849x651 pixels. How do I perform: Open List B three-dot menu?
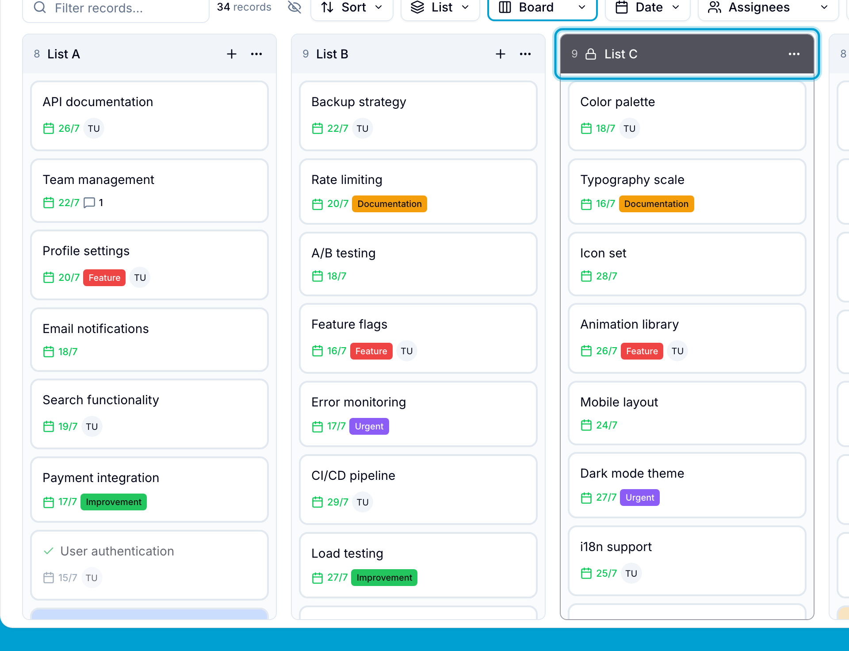(525, 54)
